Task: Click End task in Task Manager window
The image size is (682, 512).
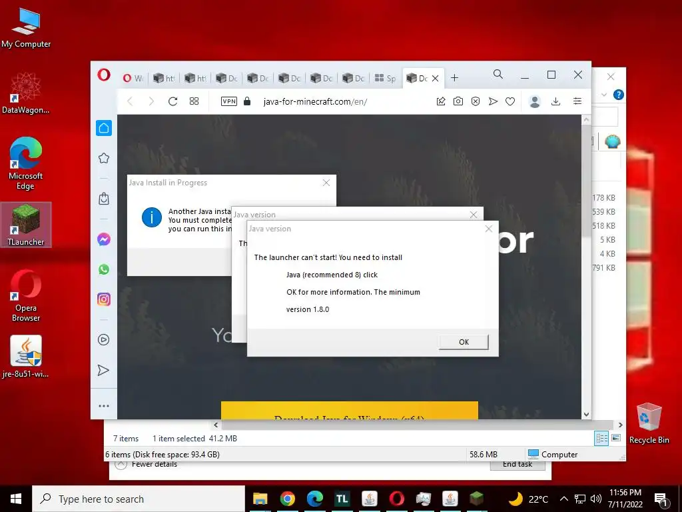Action: point(517,465)
